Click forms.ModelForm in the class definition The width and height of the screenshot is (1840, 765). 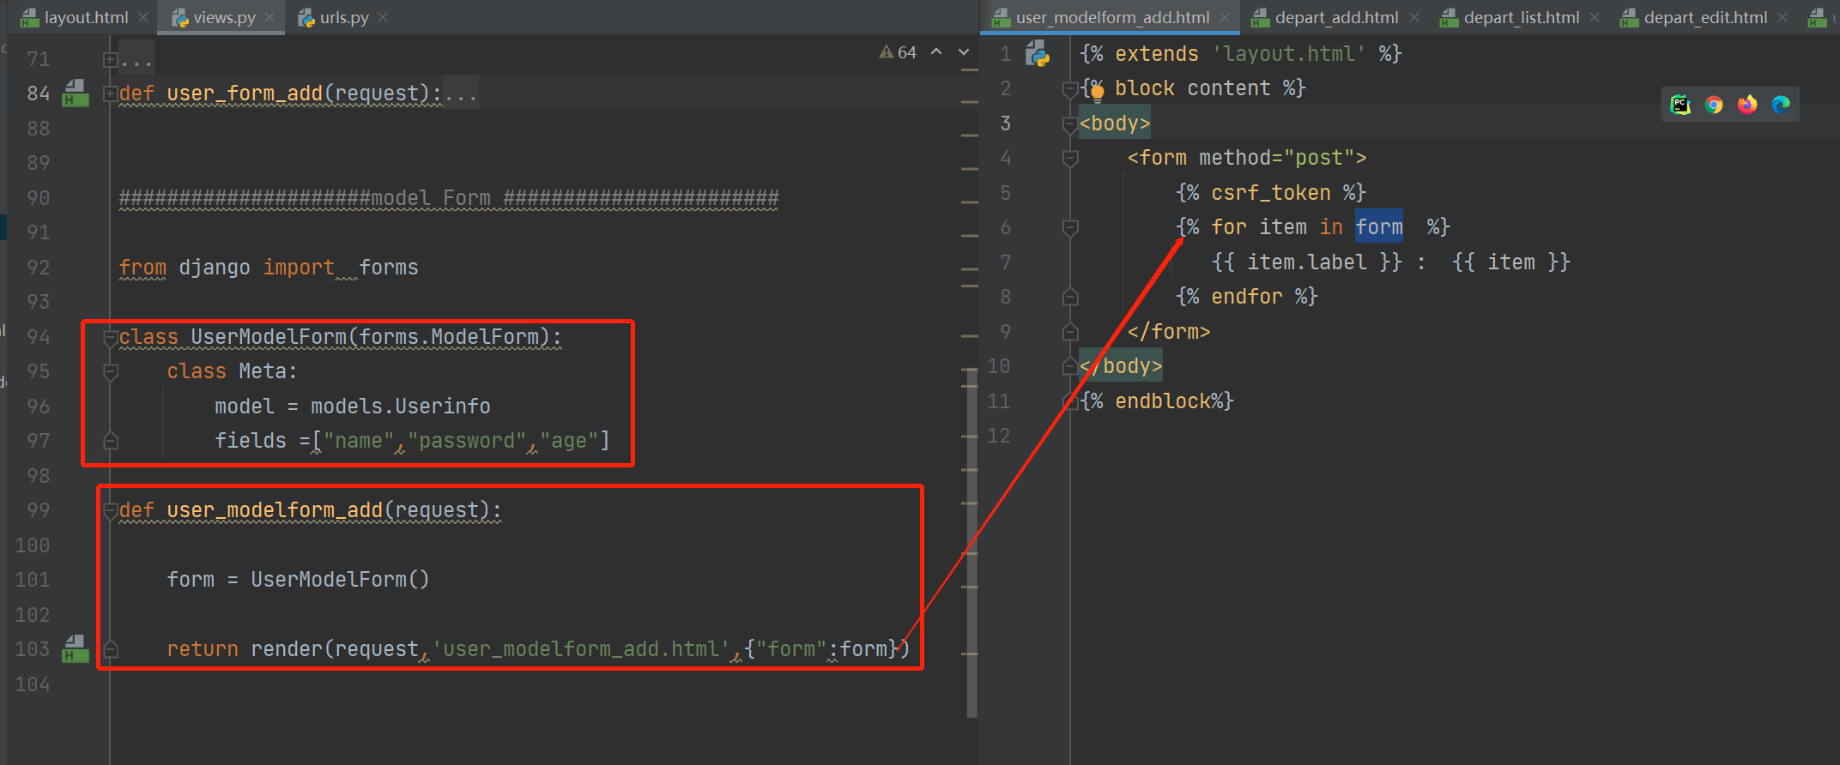point(449,337)
